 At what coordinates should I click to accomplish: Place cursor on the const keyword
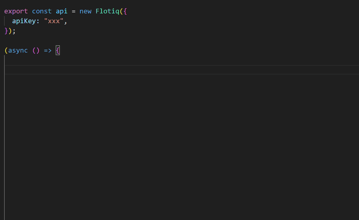42,11
